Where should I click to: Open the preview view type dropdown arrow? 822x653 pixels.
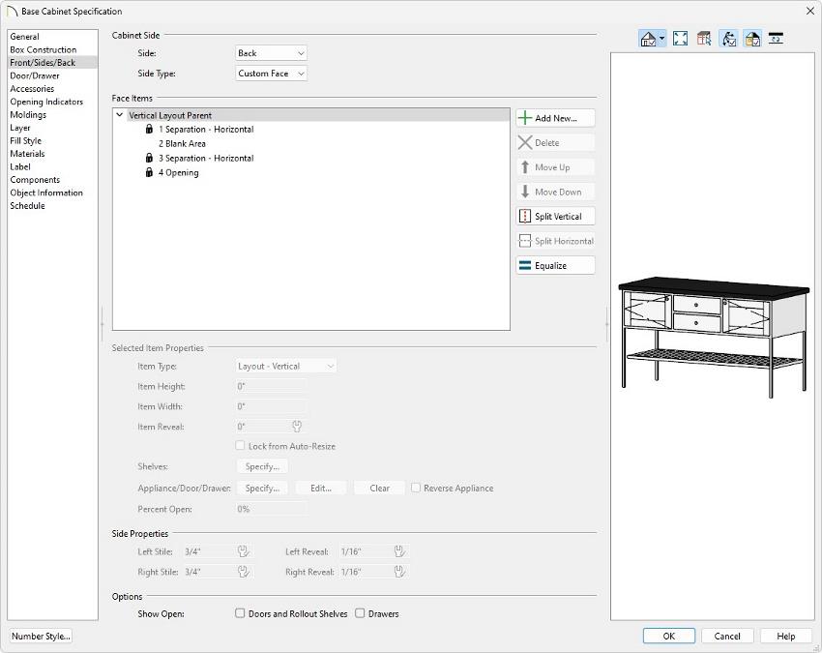click(x=662, y=39)
